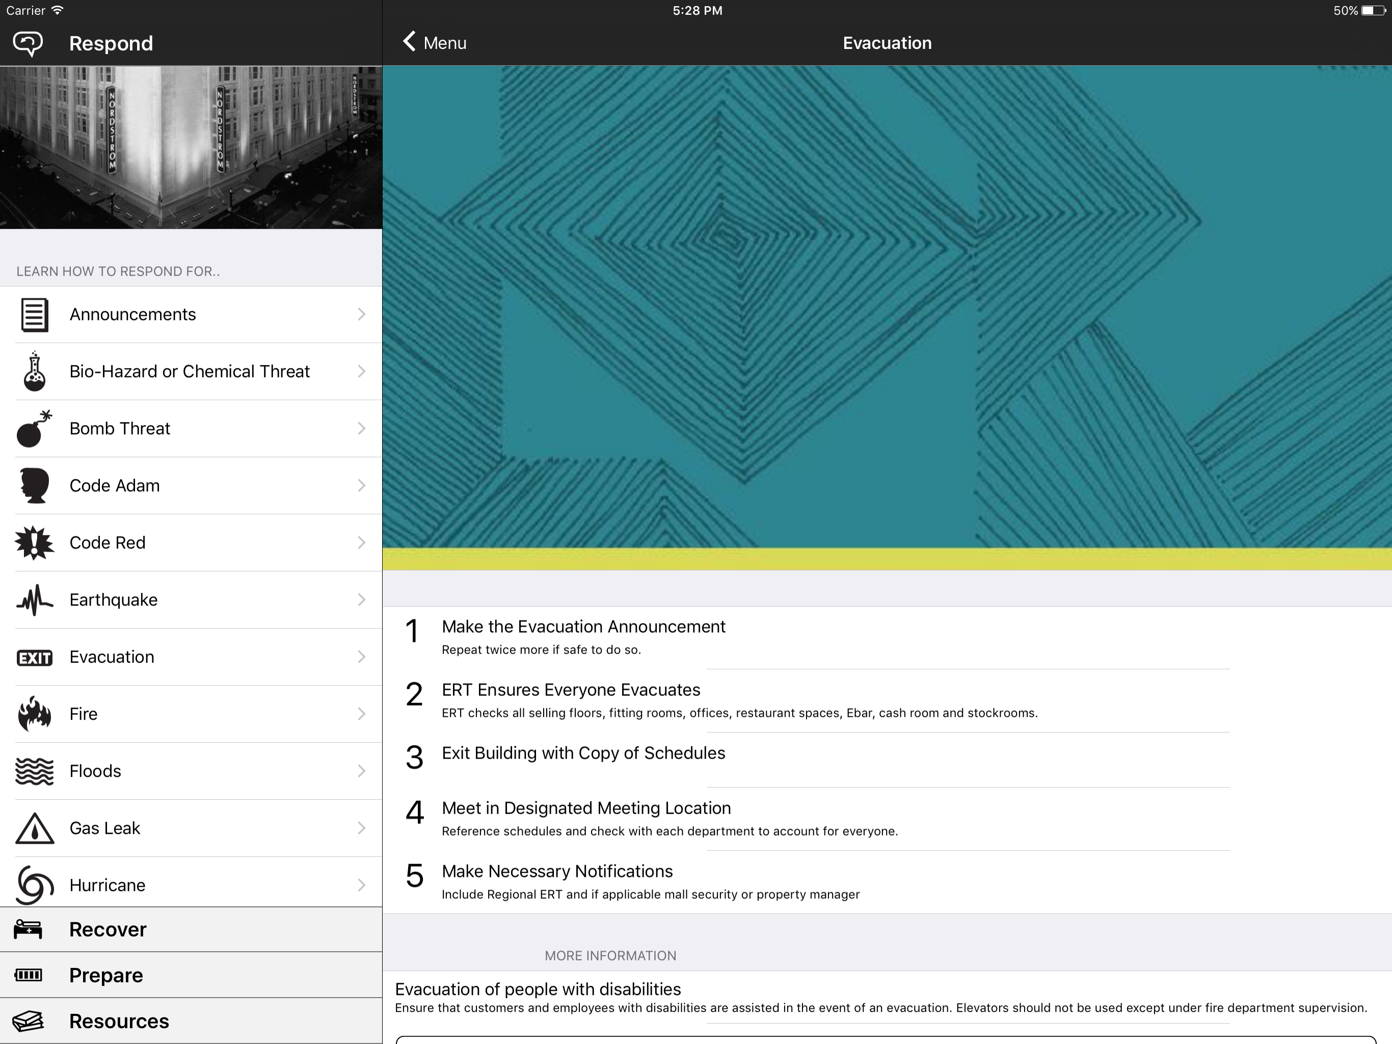Tap the Nordstrom building header photo
The height and width of the screenshot is (1044, 1392).
point(191,147)
